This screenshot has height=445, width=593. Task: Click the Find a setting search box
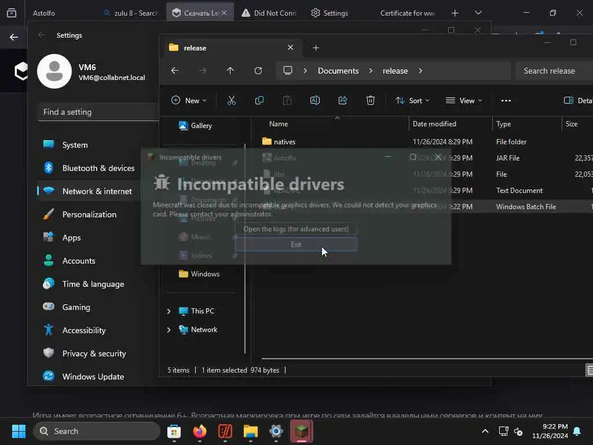98,112
